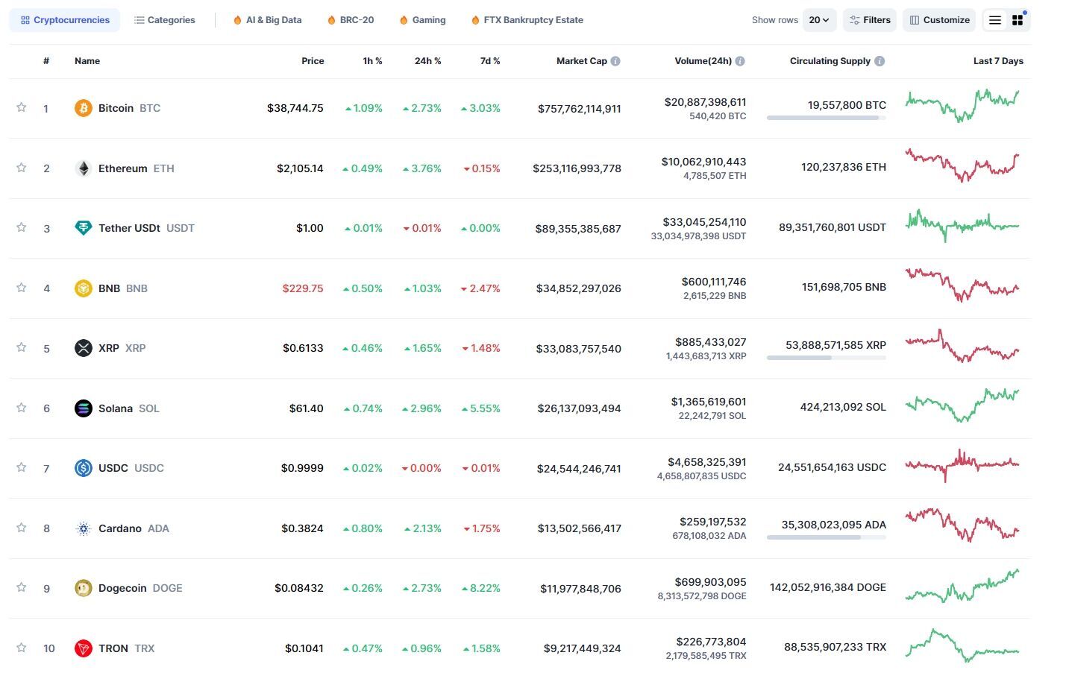Image resolution: width=1066 pixels, height=673 pixels.
Task: Click the Solana logo icon
Action: [84, 408]
